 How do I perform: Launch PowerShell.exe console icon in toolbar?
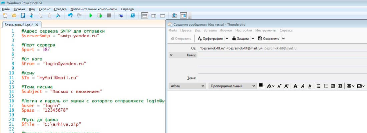point(132,16)
